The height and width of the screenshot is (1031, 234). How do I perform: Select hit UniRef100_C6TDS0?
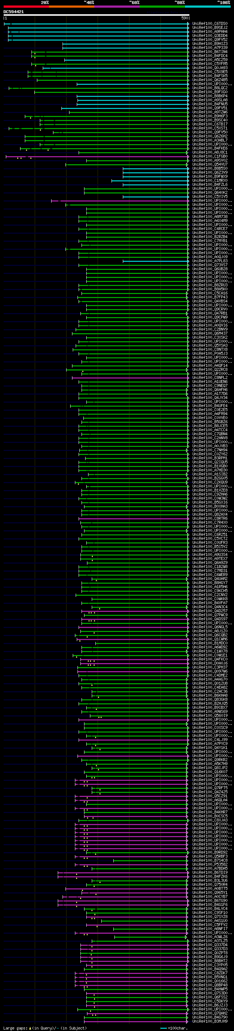click(210, 24)
